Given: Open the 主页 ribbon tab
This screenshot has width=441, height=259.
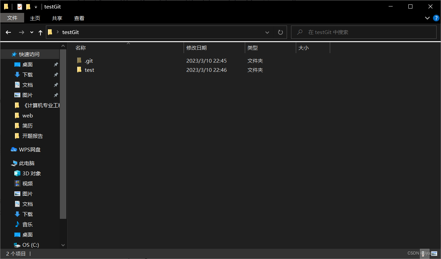Looking at the screenshot, I should (35, 18).
